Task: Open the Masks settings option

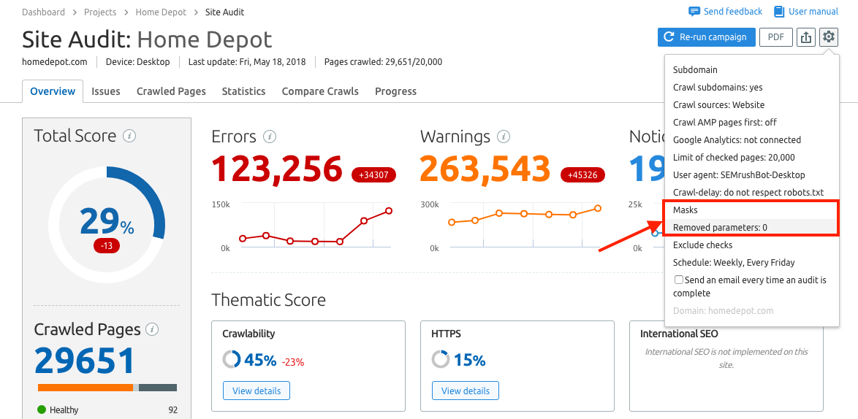Action: [686, 210]
